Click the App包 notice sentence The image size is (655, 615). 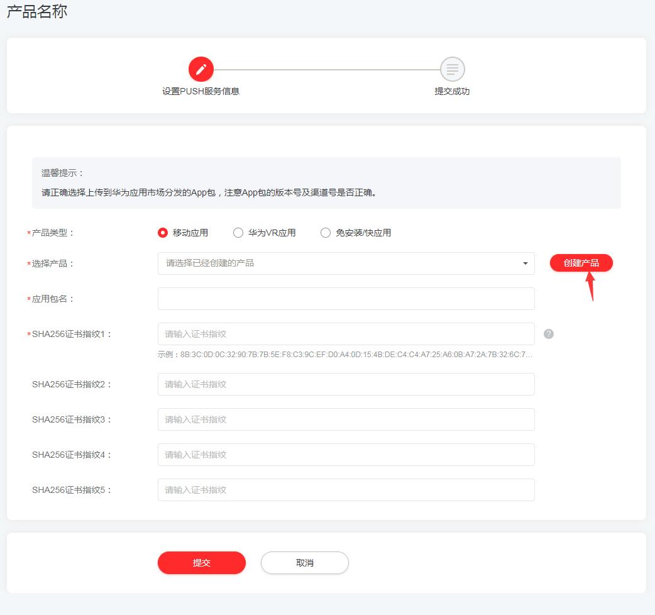tap(209, 192)
